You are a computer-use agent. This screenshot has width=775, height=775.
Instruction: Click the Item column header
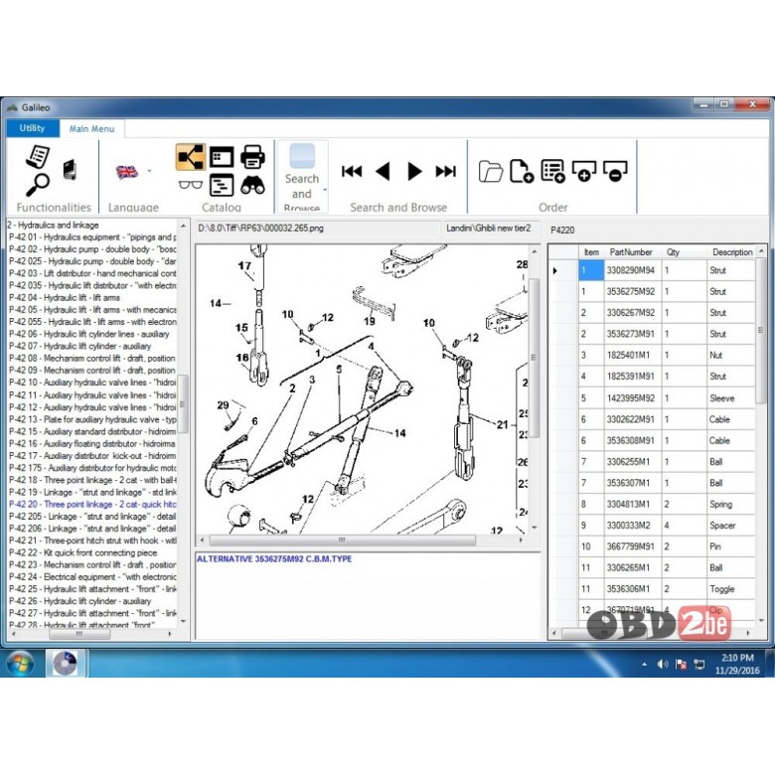click(x=591, y=252)
